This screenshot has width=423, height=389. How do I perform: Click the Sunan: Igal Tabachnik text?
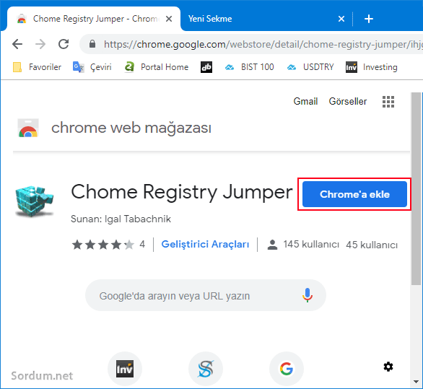(x=121, y=219)
